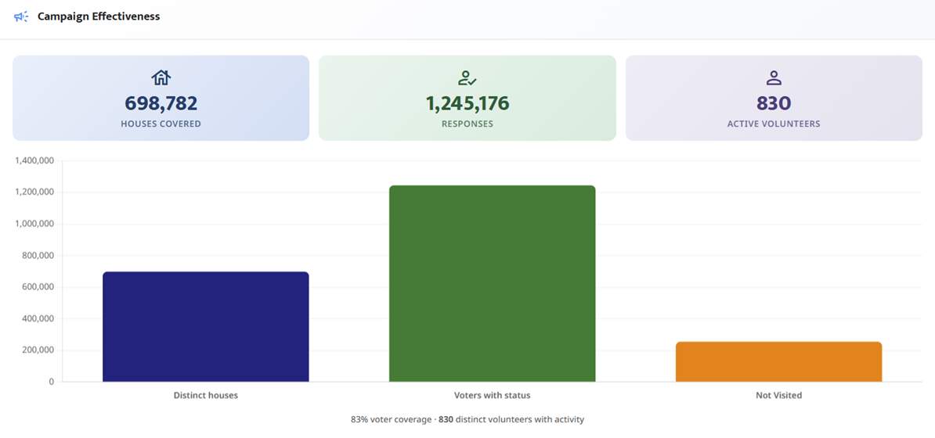Click the 698,782 houses value
Screen dimensions: 935x438
pyautogui.click(x=161, y=103)
